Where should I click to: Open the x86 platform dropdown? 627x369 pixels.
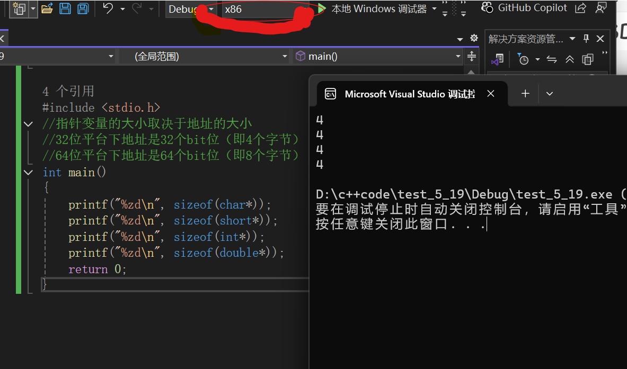click(x=267, y=9)
